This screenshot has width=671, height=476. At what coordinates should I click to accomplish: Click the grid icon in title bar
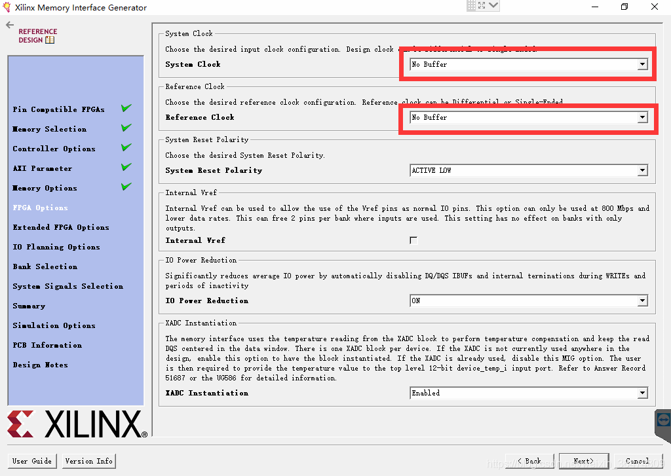point(471,5)
